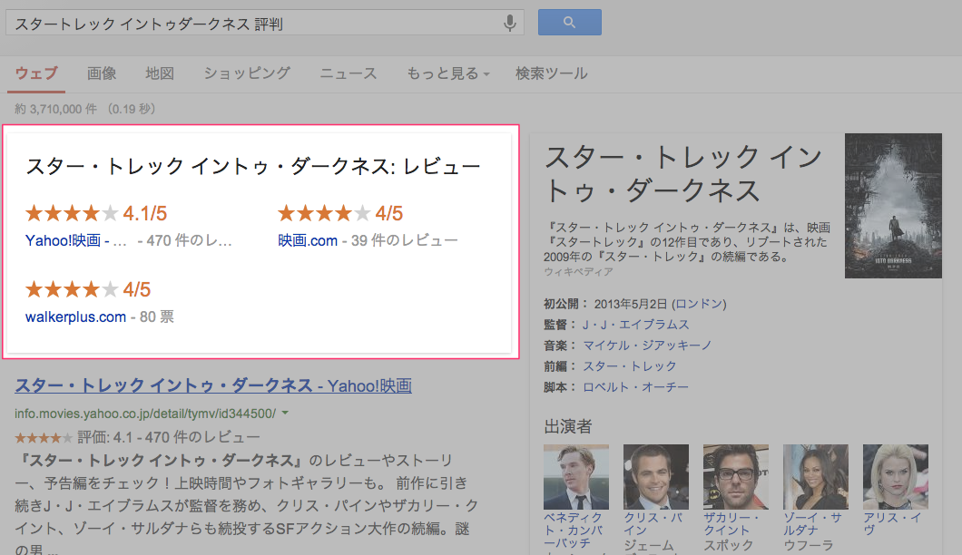The image size is (962, 555).
Task: Open the prequel スター・トレック link
Action: (630, 366)
